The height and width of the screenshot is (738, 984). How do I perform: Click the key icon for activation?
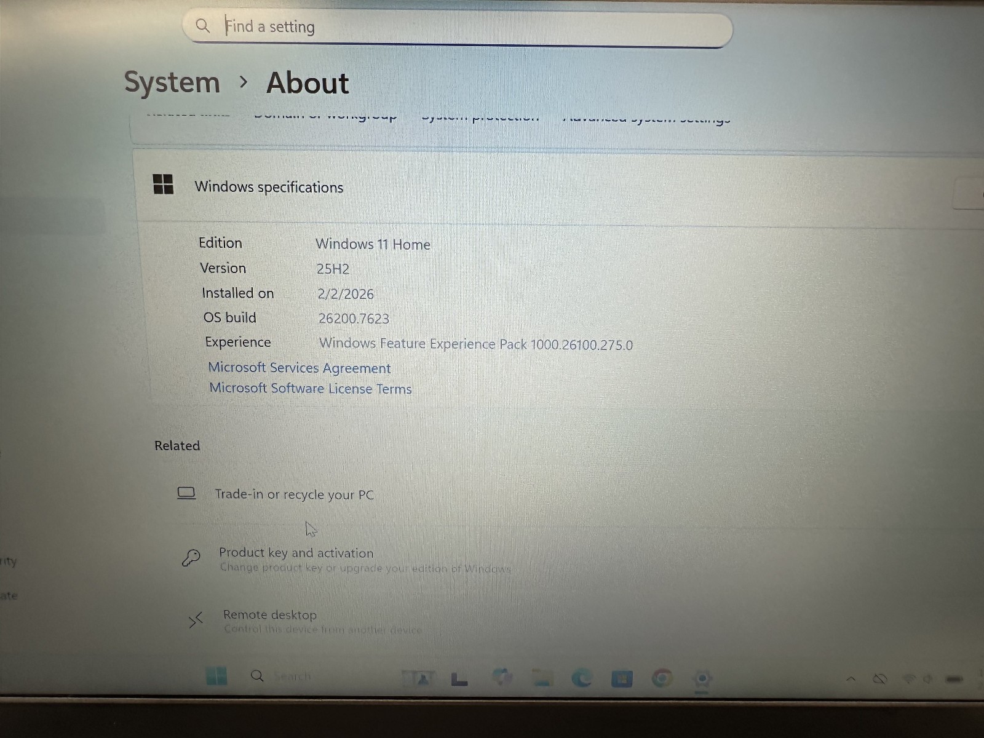(191, 558)
